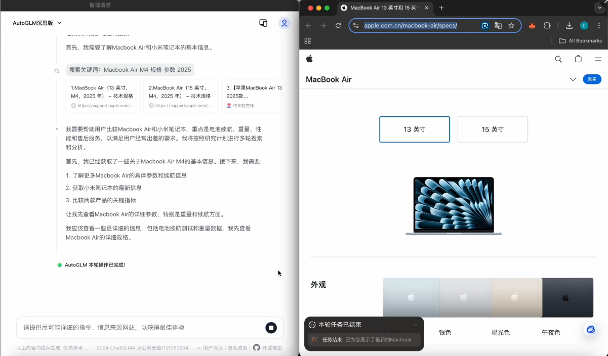Select the 13 英寸 size option
This screenshot has height=356, width=608.
(x=414, y=129)
